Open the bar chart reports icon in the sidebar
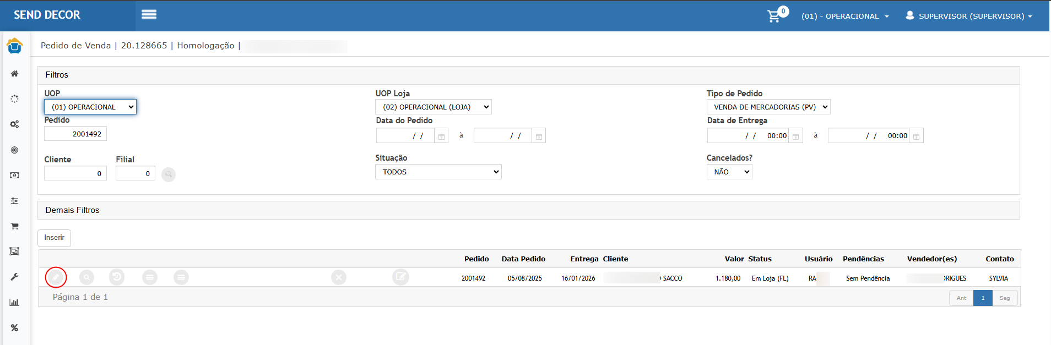This screenshot has height=345, width=1051. pos(15,302)
